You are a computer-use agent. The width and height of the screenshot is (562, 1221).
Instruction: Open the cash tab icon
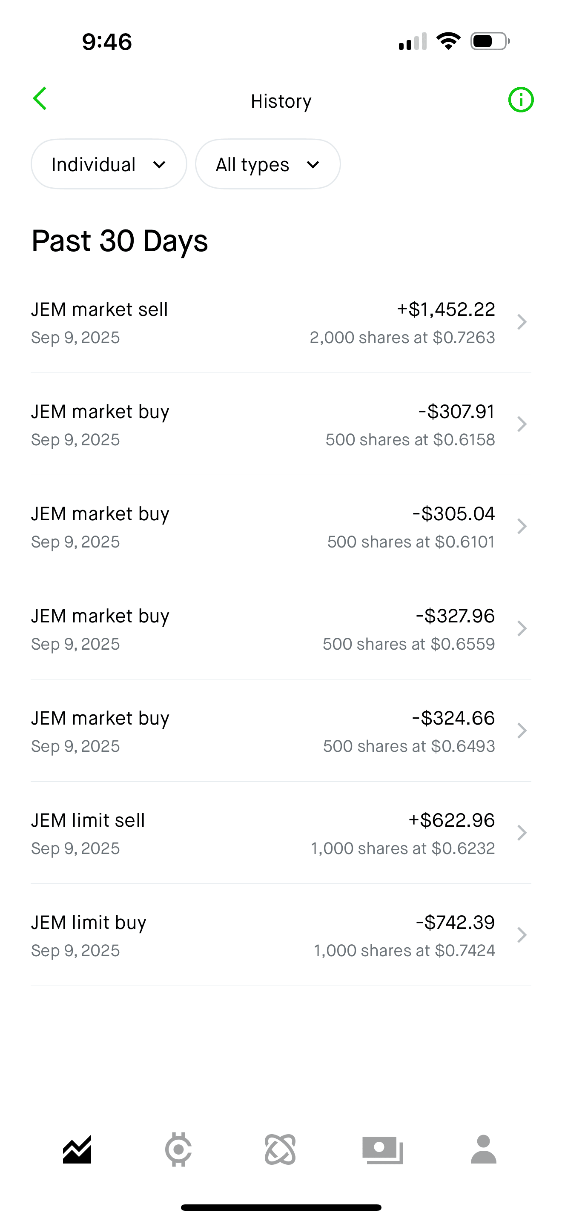point(382,1149)
